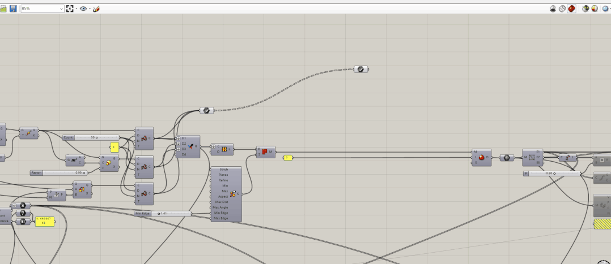The width and height of the screenshot is (611, 264).
Task: Select the Mesh Edges component with E1 E2 E3
Action: (532, 158)
